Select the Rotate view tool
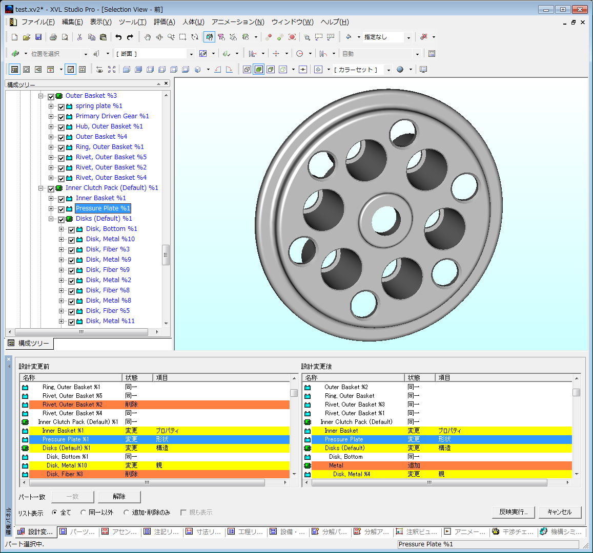 [x=159, y=37]
